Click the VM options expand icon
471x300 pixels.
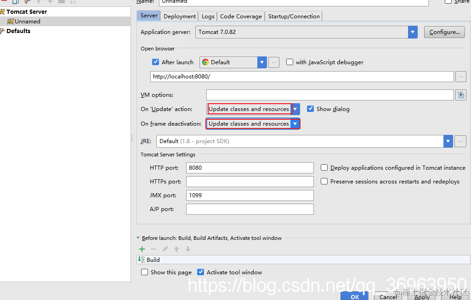pos(461,95)
